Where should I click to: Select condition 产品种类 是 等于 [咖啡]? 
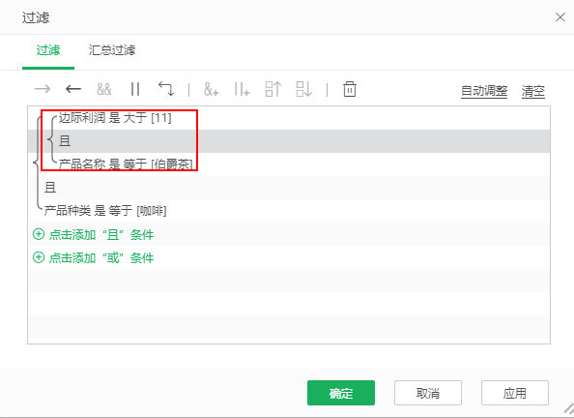click(x=289, y=211)
